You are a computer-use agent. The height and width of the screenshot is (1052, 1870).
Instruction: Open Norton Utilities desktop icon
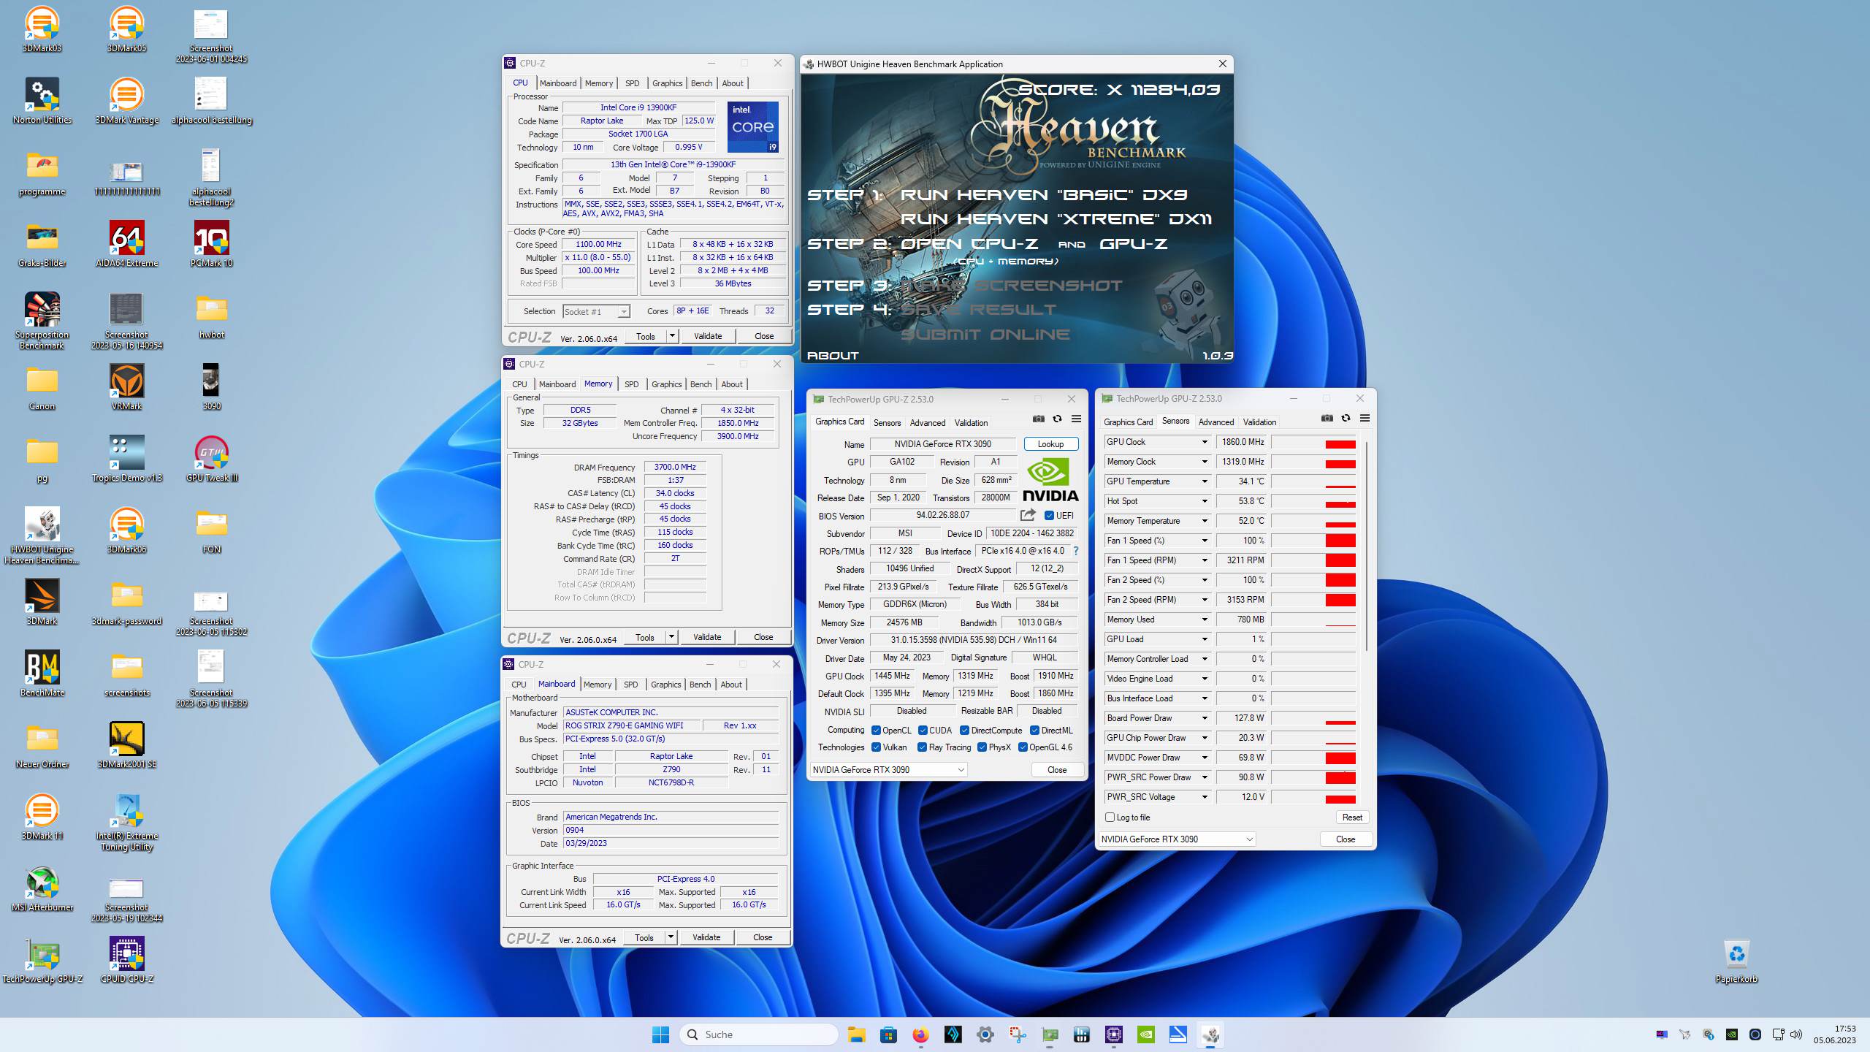[x=42, y=102]
